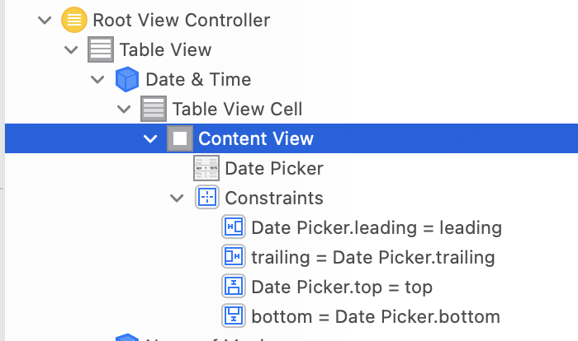Click the top constraint icon
This screenshot has width=578, height=341.
tap(234, 287)
